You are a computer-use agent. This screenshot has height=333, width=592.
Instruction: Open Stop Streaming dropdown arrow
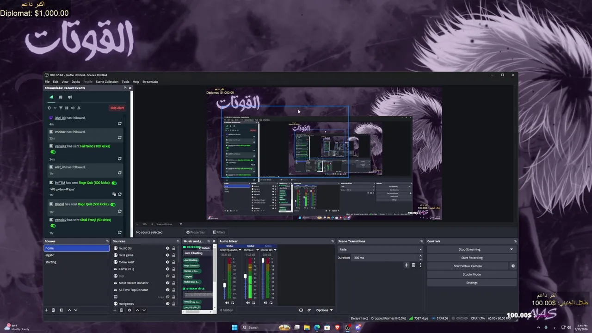pos(512,249)
